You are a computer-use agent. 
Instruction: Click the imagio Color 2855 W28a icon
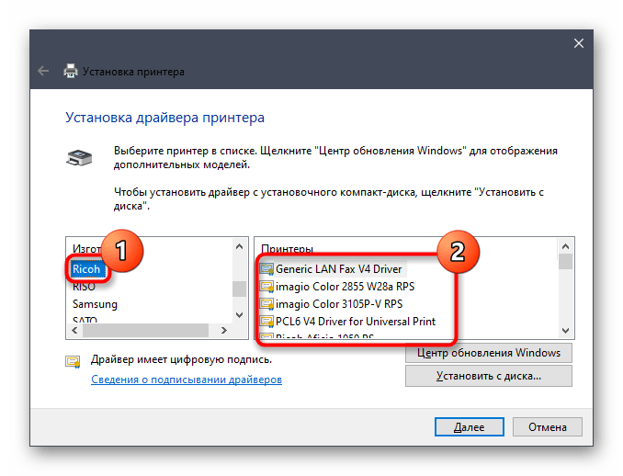coord(267,287)
